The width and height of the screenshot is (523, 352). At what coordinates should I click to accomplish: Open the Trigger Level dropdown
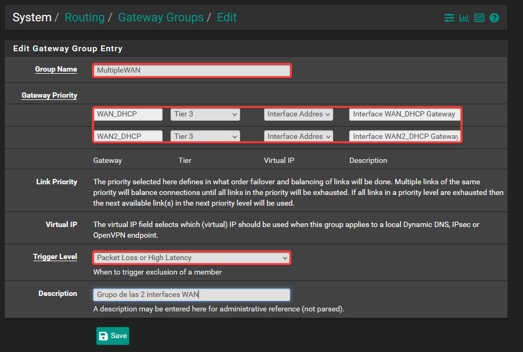pyautogui.click(x=191, y=258)
